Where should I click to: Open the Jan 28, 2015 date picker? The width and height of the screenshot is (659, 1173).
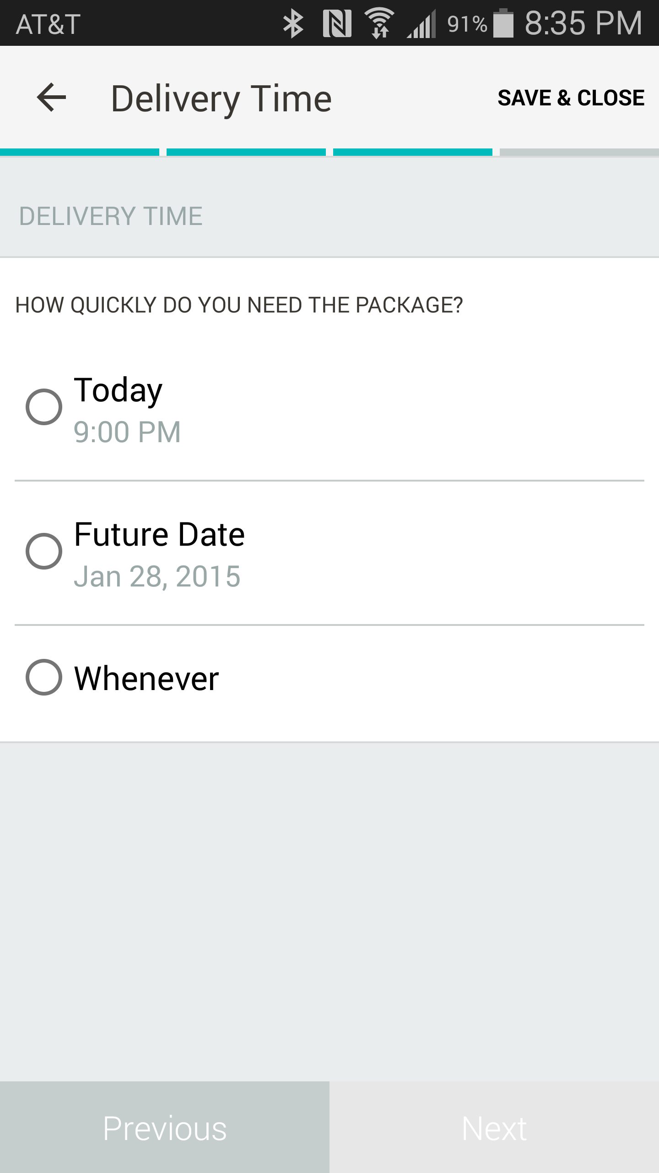pyautogui.click(x=157, y=576)
